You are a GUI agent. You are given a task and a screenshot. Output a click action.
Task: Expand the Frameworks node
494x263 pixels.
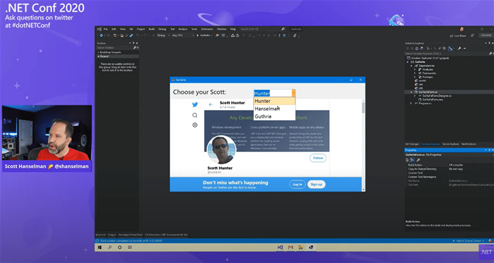click(x=415, y=73)
